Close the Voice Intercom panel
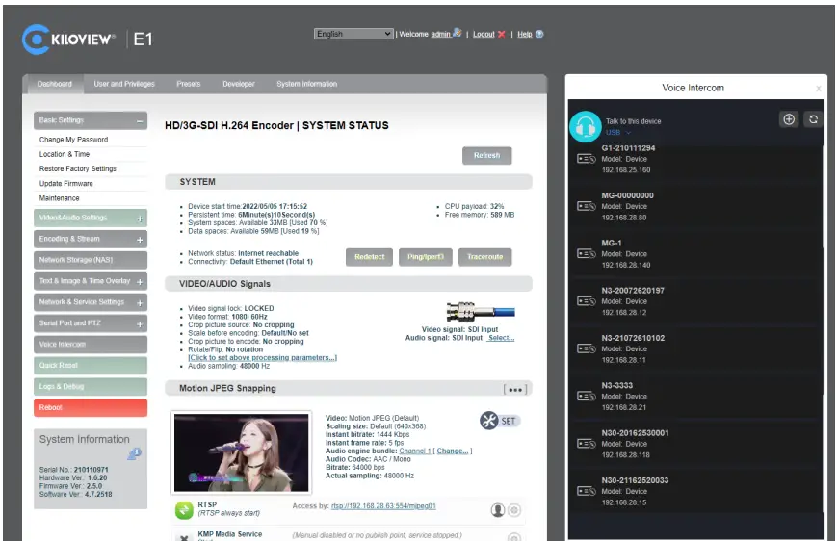Viewport: 837px width, 541px height. point(819,89)
